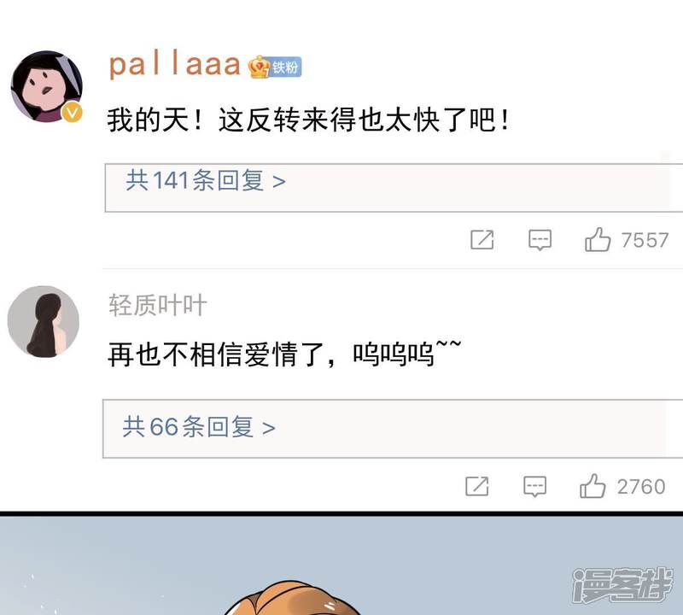Share pallaaa's comment via share icon
Image resolution: width=683 pixels, height=615 pixels.
point(482,240)
